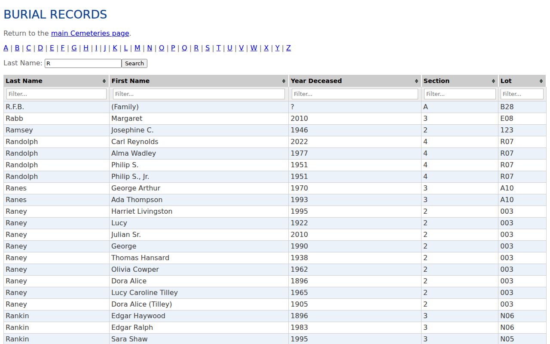The image size is (550, 344).
Task: Select the lot value 'E08'
Action: [522, 119]
